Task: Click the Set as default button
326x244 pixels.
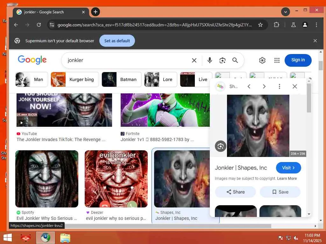Action: pos(117,41)
